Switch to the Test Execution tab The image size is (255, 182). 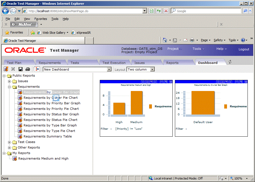[x=114, y=63]
